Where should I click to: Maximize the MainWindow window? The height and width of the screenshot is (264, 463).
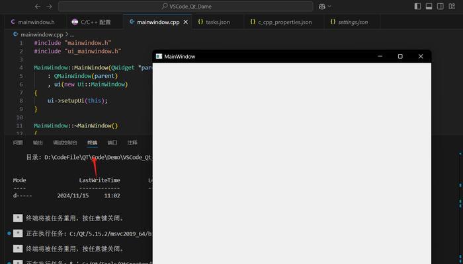click(x=400, y=56)
